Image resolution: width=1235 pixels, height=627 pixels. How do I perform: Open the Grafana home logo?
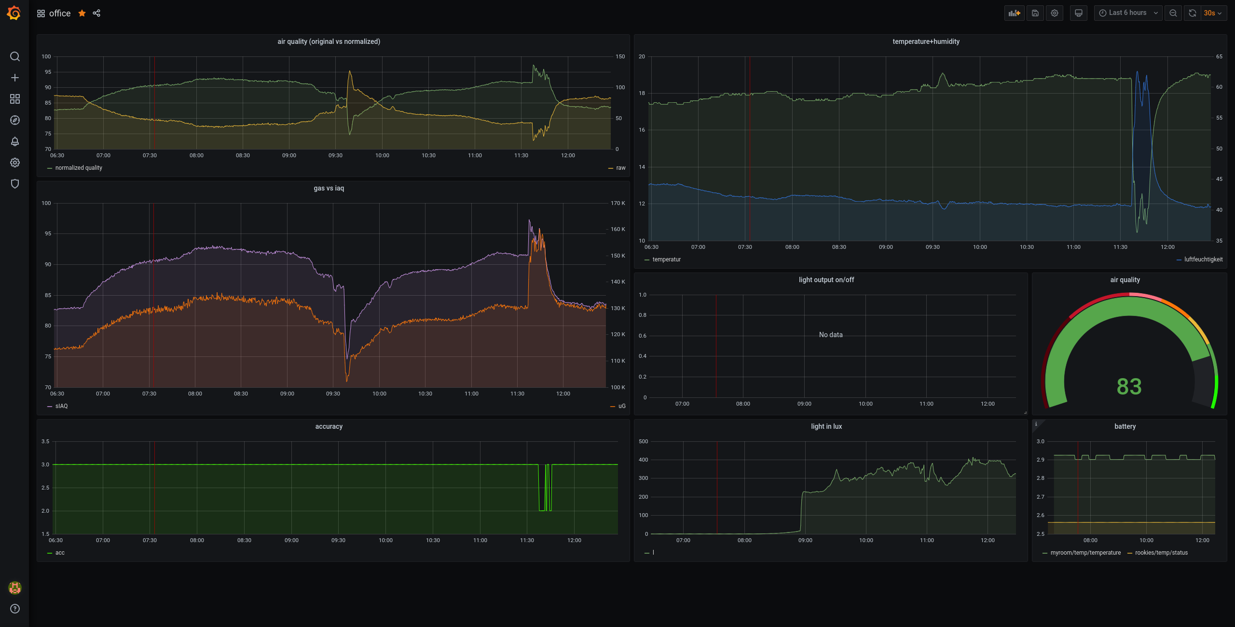click(x=14, y=13)
